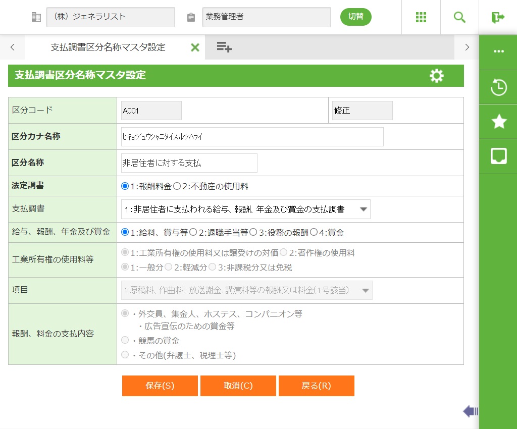Close the 支払調書区分名称マスタ設定 tab
The height and width of the screenshot is (429, 517).
[195, 47]
